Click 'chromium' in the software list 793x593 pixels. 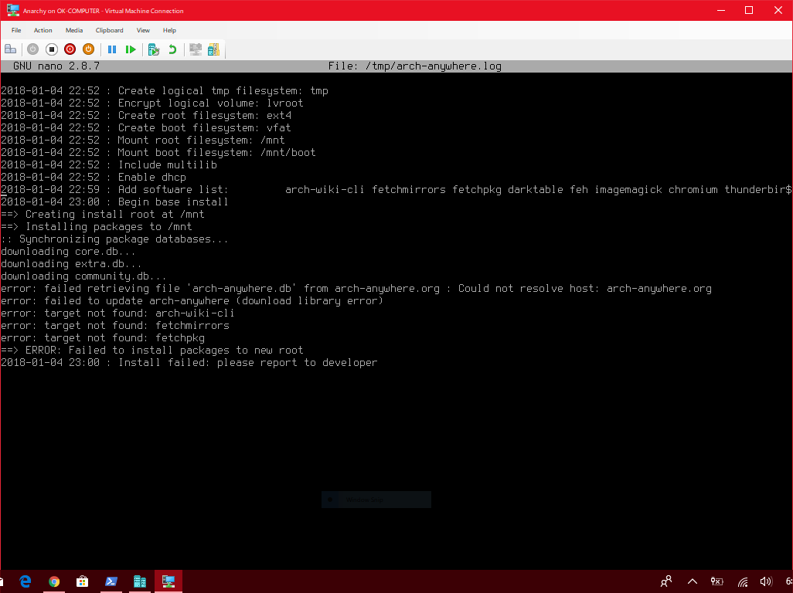point(693,190)
